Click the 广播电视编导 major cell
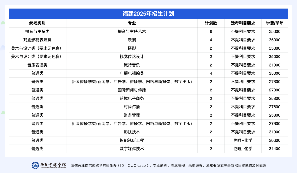The image size is (297, 173). [132, 73]
